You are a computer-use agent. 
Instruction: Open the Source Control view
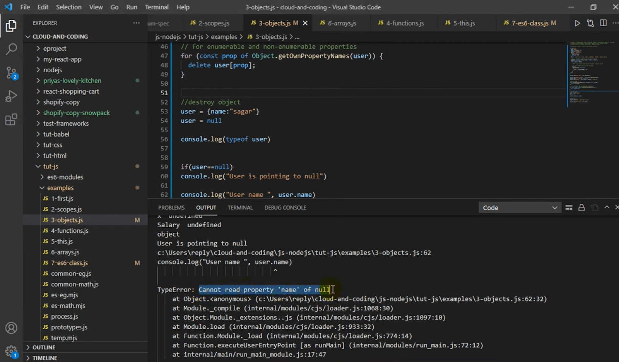pyautogui.click(x=11, y=72)
